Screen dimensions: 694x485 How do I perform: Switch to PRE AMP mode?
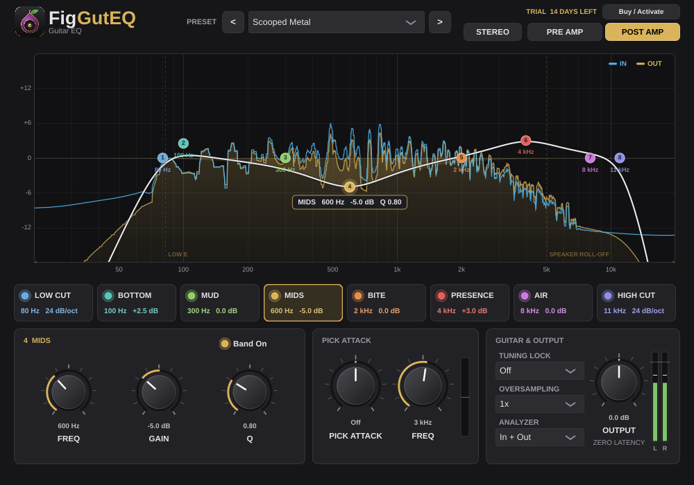click(565, 32)
